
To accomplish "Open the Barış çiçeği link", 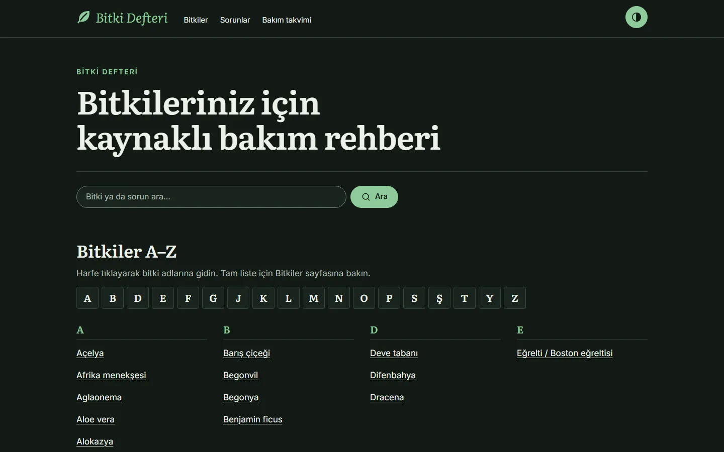I will (x=246, y=353).
